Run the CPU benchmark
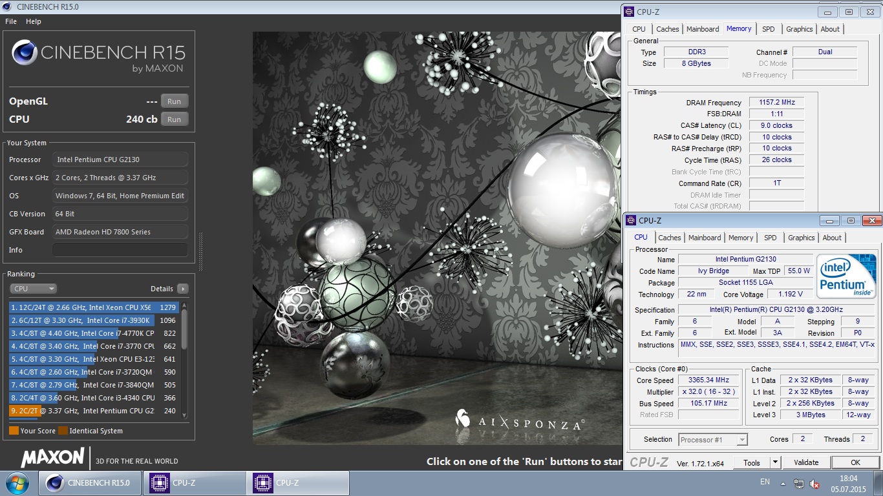 pos(175,119)
